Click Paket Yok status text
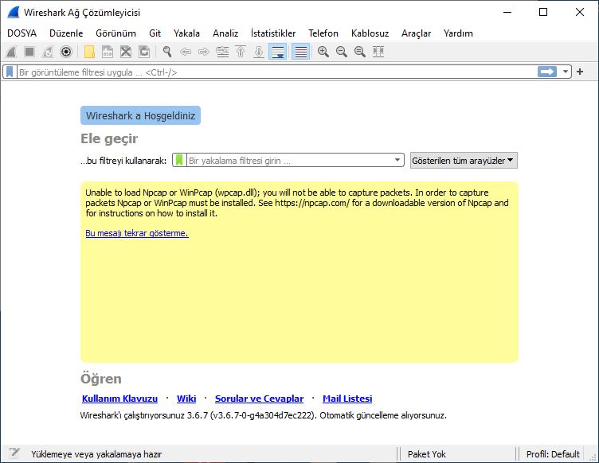This screenshot has height=463, width=599. [x=427, y=454]
